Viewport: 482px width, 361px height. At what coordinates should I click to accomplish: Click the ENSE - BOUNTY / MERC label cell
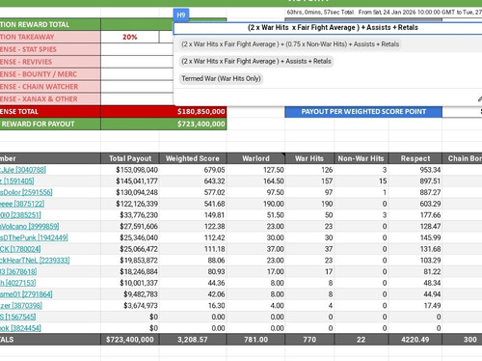tap(50, 74)
